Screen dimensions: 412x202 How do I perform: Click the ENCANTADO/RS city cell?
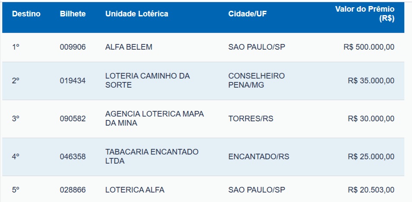[258, 157]
